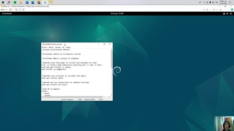Click the Debian volume speaker icon
The height and width of the screenshot is (131, 234).
tap(227, 13)
